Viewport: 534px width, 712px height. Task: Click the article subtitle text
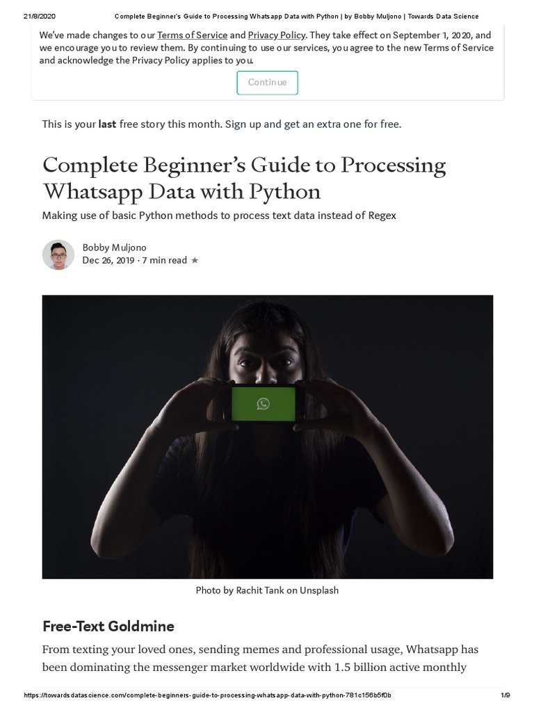(219, 216)
